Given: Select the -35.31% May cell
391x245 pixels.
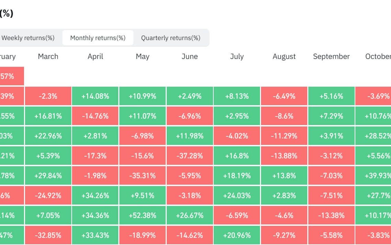Looking at the screenshot, I should (142, 176).
